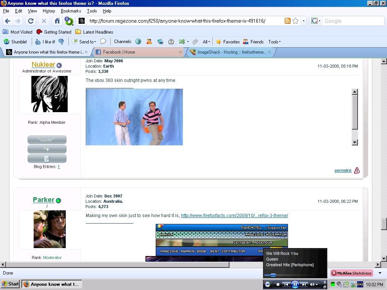
Task: Stop playback in the media player toolbar
Action: coord(278,284)
